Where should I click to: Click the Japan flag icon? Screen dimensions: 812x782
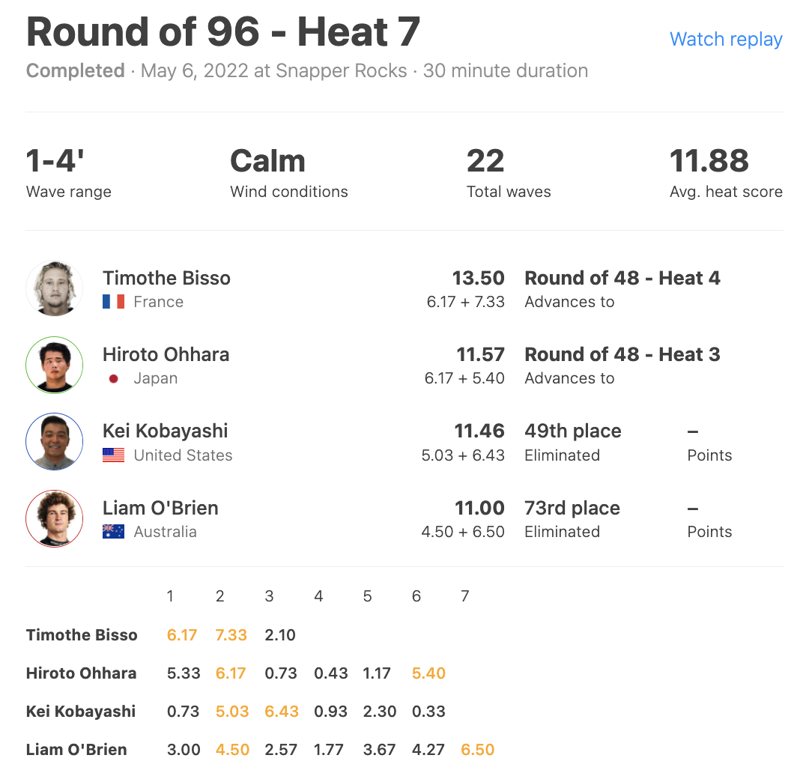coord(113,378)
